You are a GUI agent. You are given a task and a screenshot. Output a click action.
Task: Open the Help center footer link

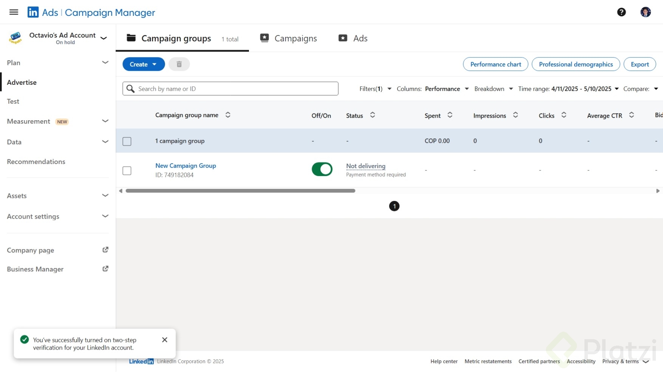click(x=444, y=361)
